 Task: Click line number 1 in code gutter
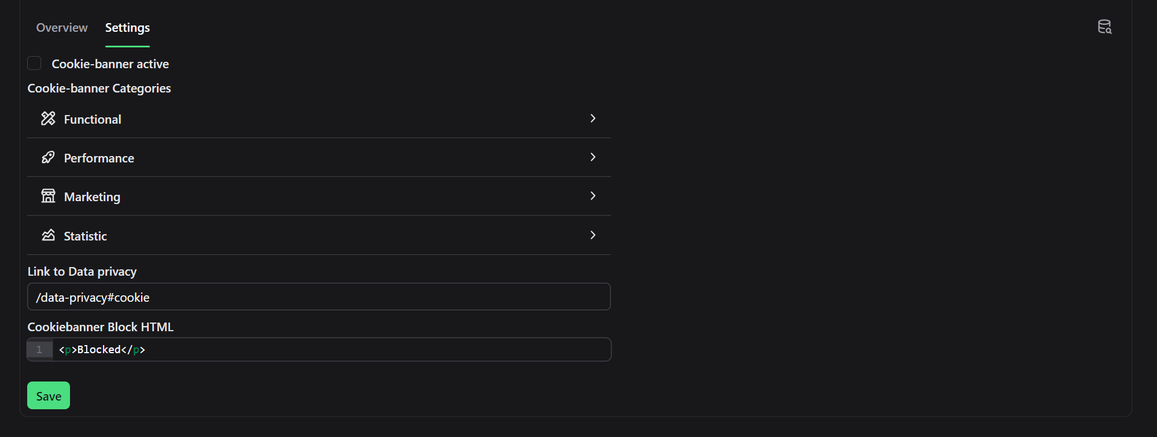tap(39, 350)
